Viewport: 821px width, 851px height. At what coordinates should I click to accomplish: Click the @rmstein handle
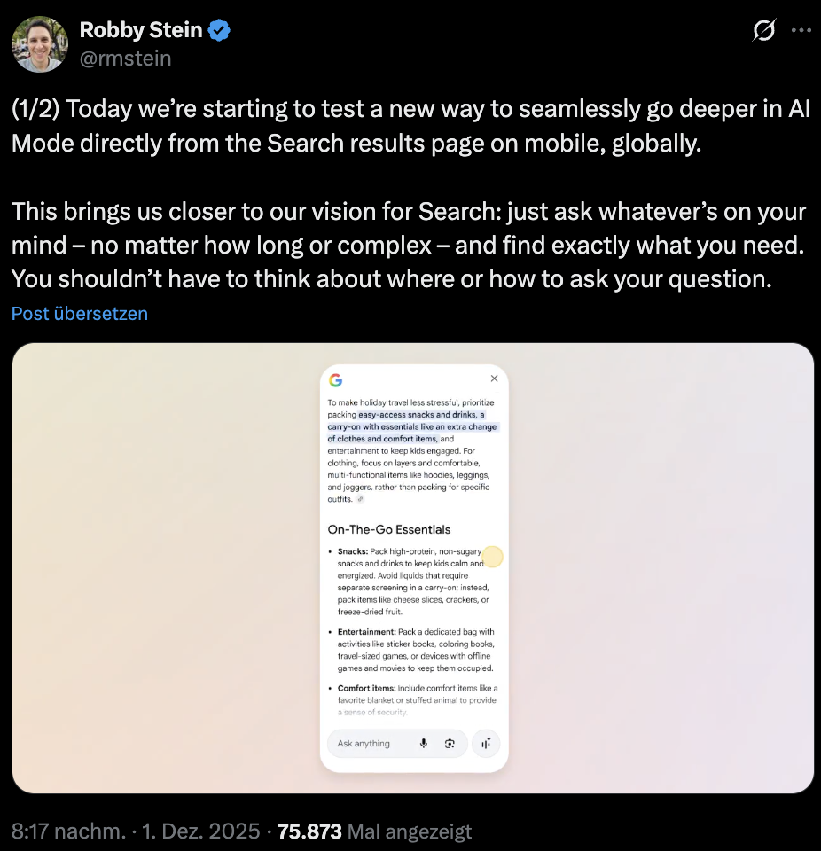tap(126, 59)
